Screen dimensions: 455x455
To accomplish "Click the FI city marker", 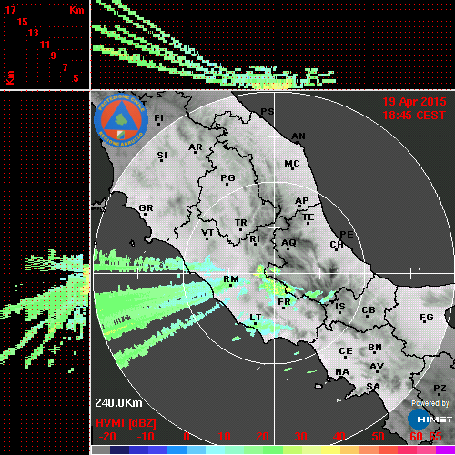I will point(158,124).
